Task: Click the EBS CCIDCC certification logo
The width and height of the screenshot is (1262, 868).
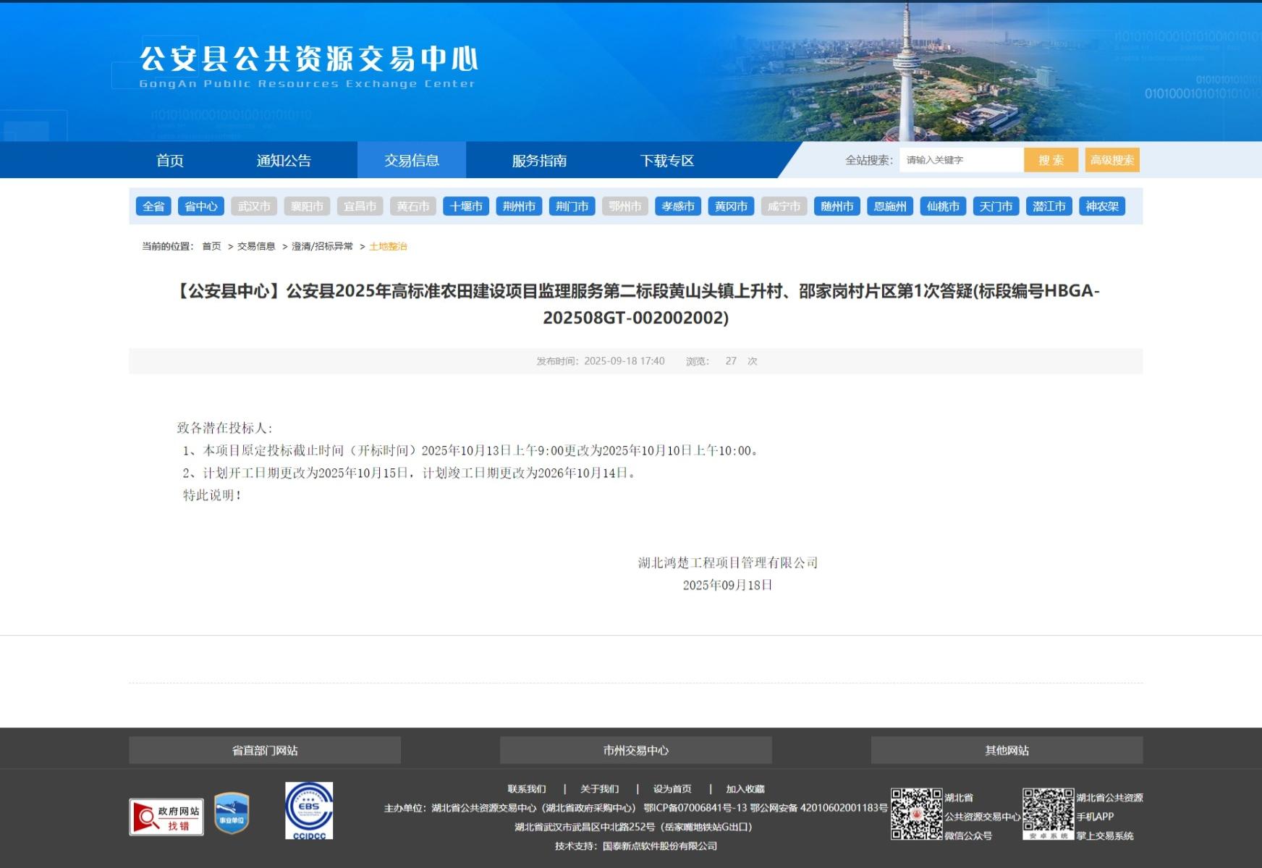Action: coord(309,811)
